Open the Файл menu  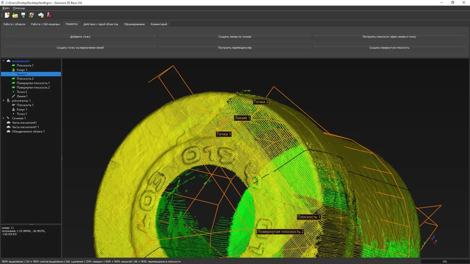pos(6,8)
